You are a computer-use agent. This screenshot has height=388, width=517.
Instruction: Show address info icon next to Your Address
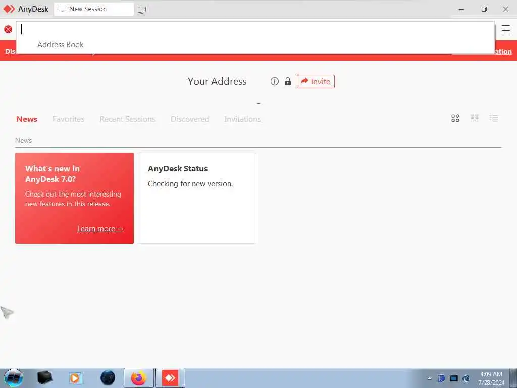274,81
